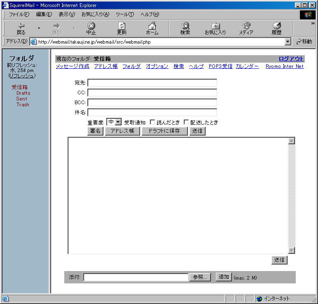This screenshot has height=304, width=318.
Task: Open the フォルダ navigation link
Action: (132, 66)
